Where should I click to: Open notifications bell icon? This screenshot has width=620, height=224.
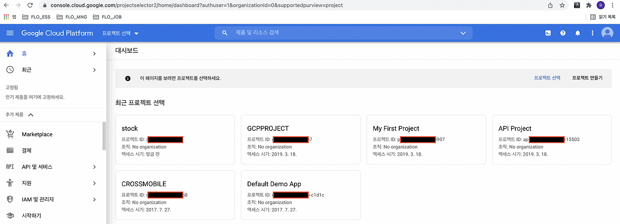(578, 33)
